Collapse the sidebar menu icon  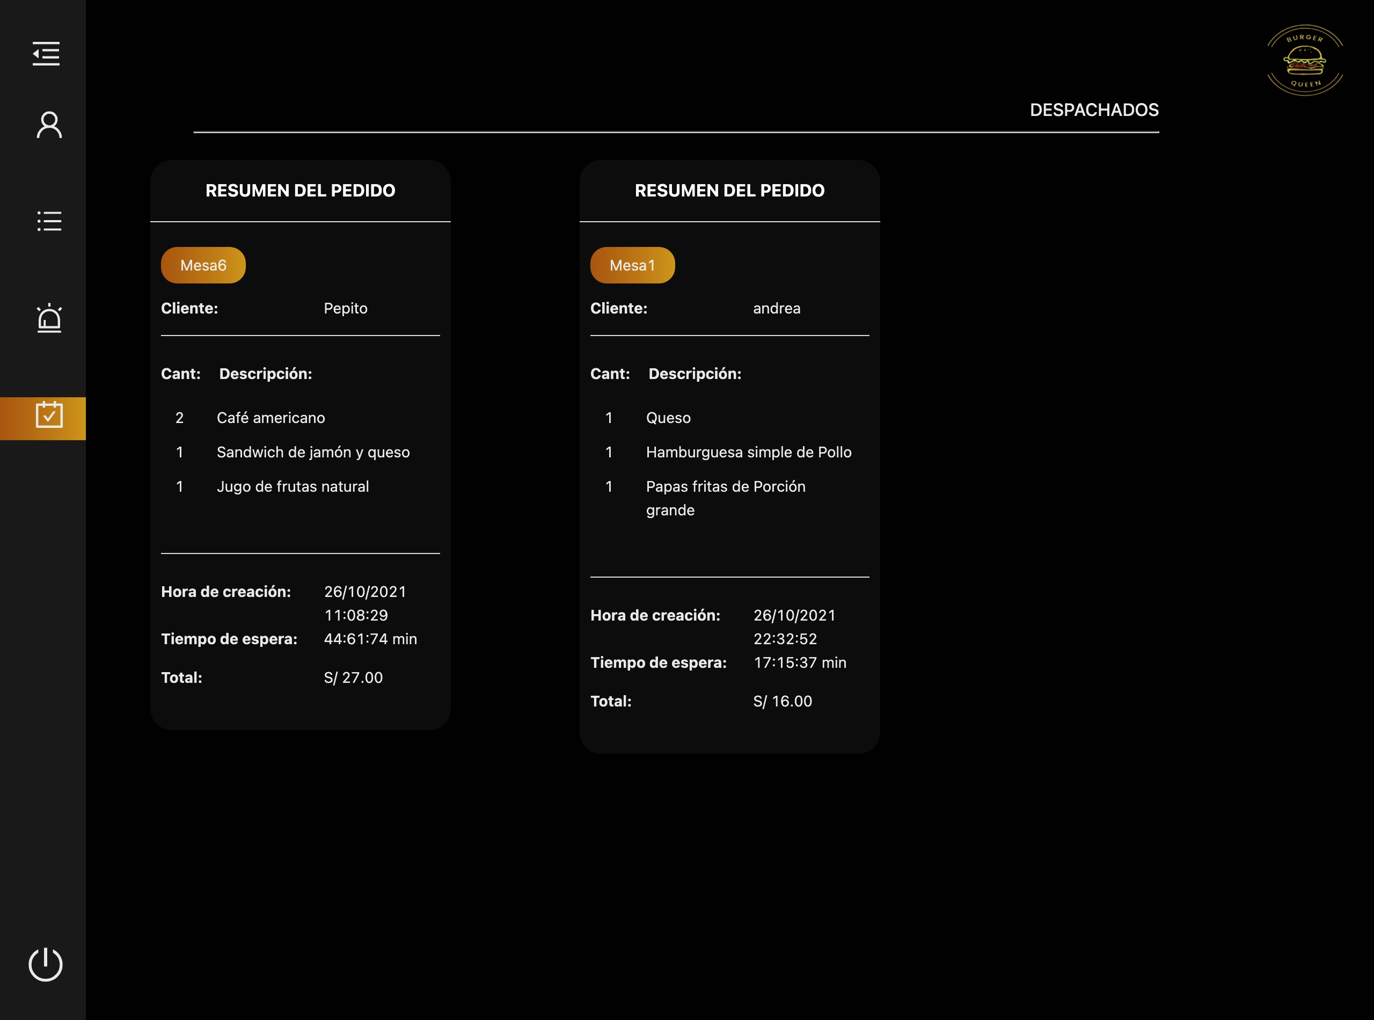pyautogui.click(x=46, y=54)
